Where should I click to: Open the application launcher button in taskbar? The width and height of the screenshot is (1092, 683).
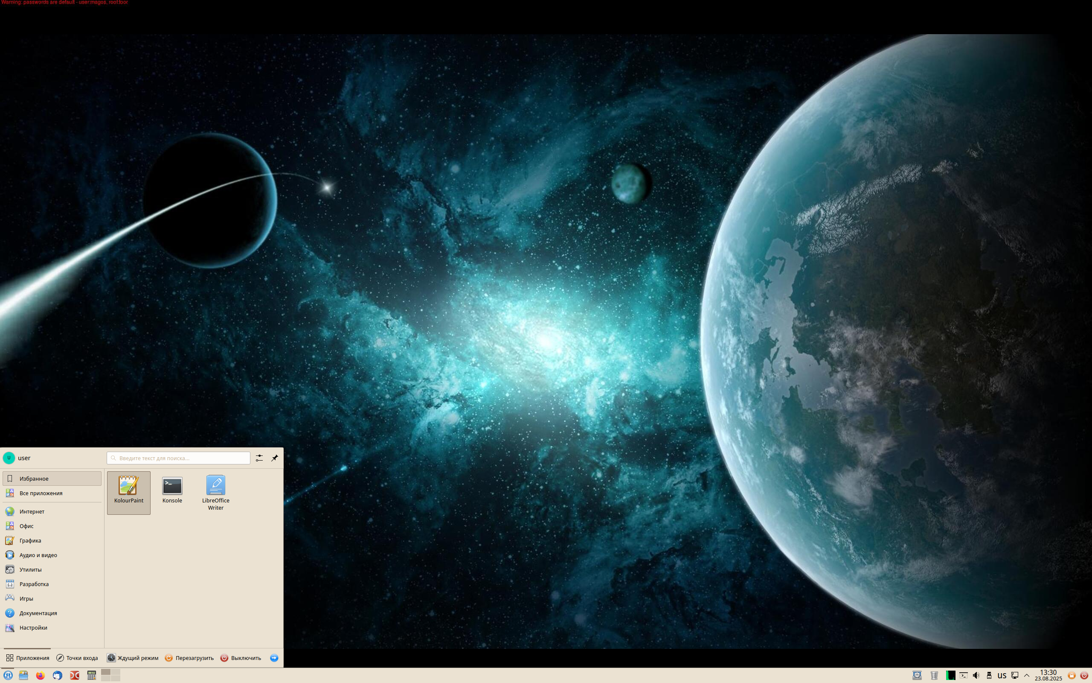[x=8, y=675]
